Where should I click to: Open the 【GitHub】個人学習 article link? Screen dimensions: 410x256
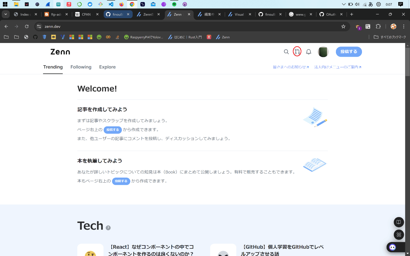point(282,250)
